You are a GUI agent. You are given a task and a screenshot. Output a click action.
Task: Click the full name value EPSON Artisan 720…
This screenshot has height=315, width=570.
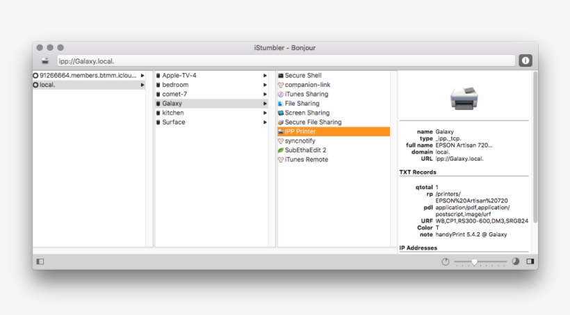pos(464,145)
